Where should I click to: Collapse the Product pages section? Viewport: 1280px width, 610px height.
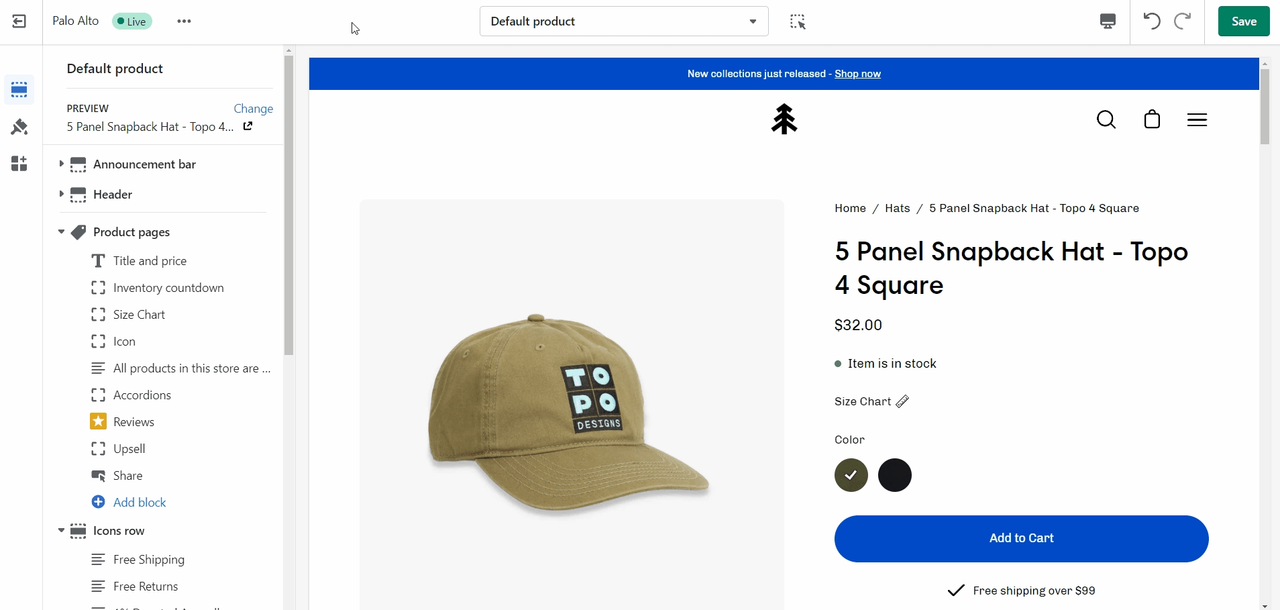click(x=61, y=232)
